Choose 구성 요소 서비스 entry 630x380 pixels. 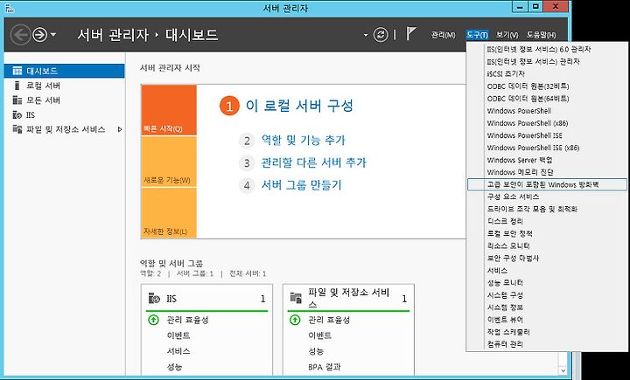click(x=547, y=197)
